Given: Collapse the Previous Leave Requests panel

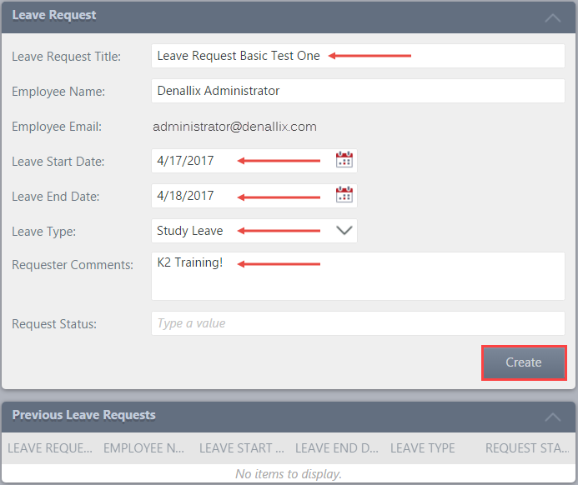Looking at the screenshot, I should coord(553,417).
